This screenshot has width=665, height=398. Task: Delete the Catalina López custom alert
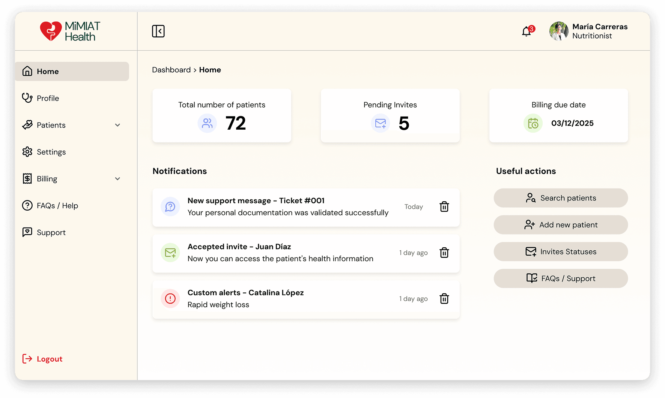tap(444, 299)
